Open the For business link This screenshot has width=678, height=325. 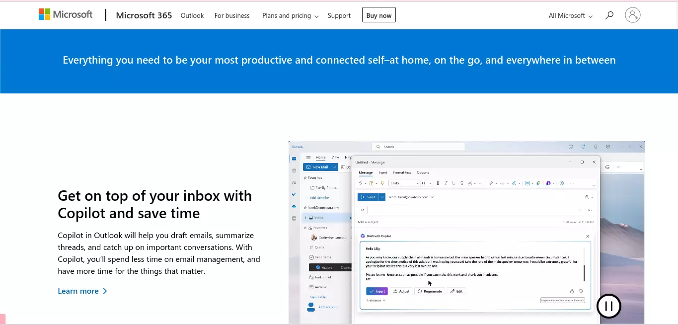pyautogui.click(x=232, y=15)
